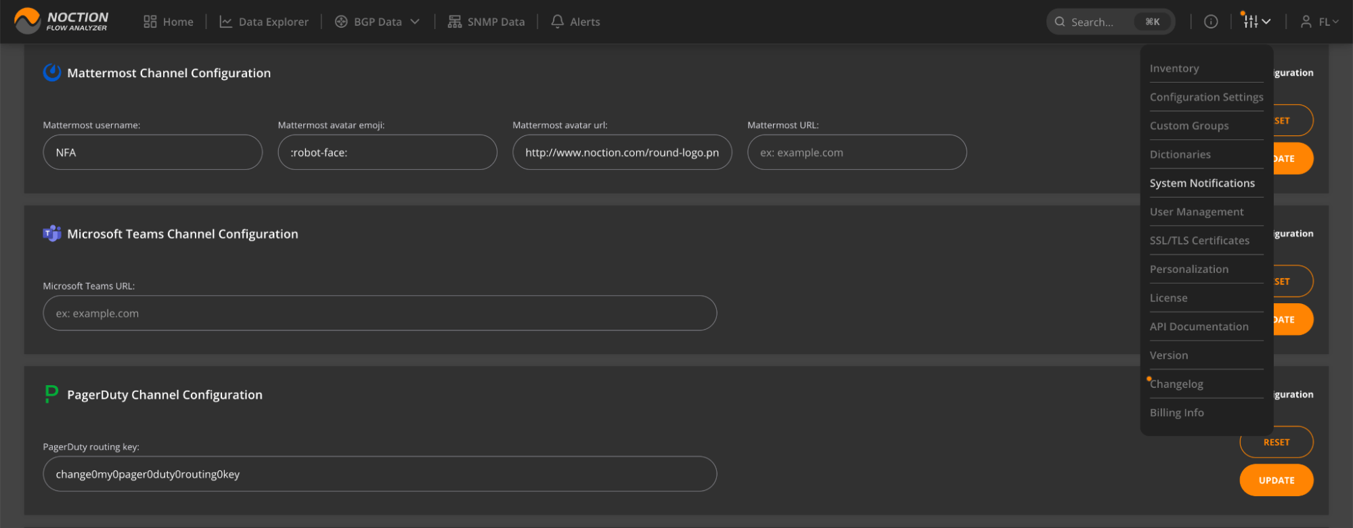Collapse the settings menu chevron
The image size is (1353, 528).
click(x=1266, y=22)
